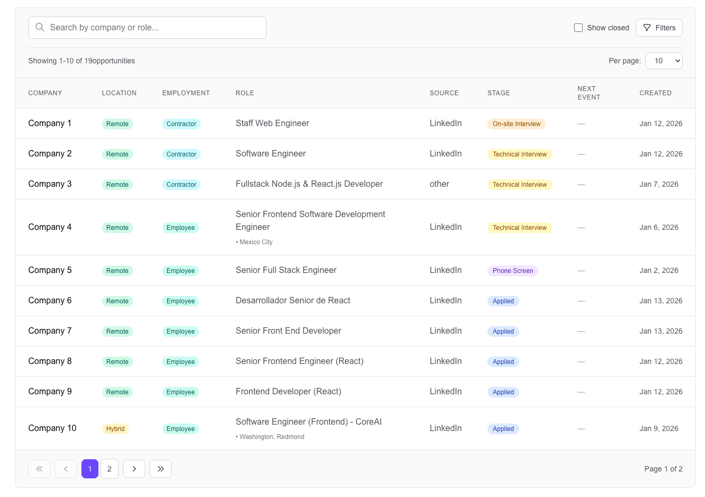Click the magnifier icon in search box
This screenshot has height=497, width=705.
click(x=40, y=27)
